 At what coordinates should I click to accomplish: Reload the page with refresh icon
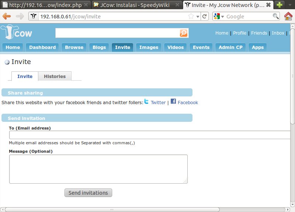pyautogui.click(x=205, y=17)
